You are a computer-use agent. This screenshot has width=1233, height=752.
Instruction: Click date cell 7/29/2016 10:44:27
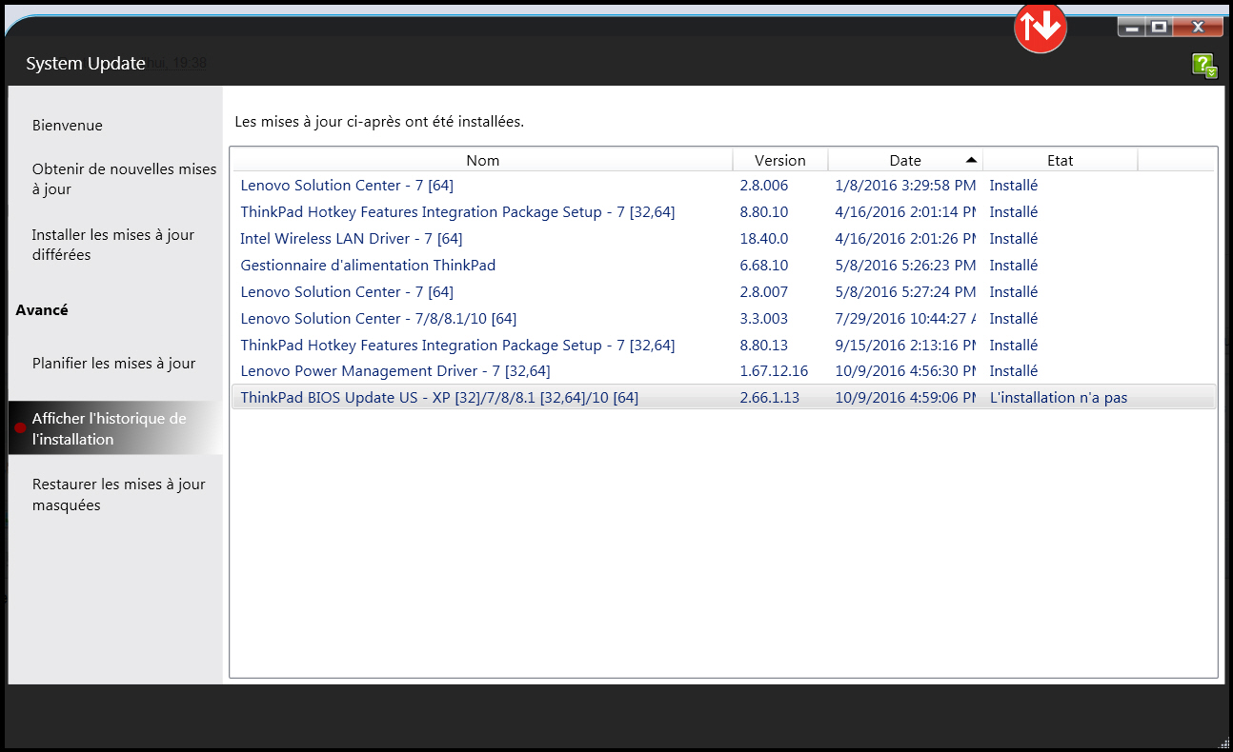(905, 319)
